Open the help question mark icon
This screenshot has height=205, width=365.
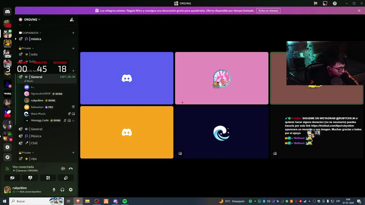335,3
